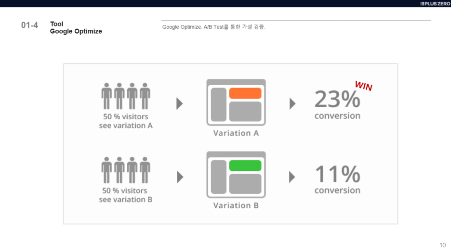Click the arrow before 23% conversion
Screen dimensions: 451x252
(x=292, y=103)
